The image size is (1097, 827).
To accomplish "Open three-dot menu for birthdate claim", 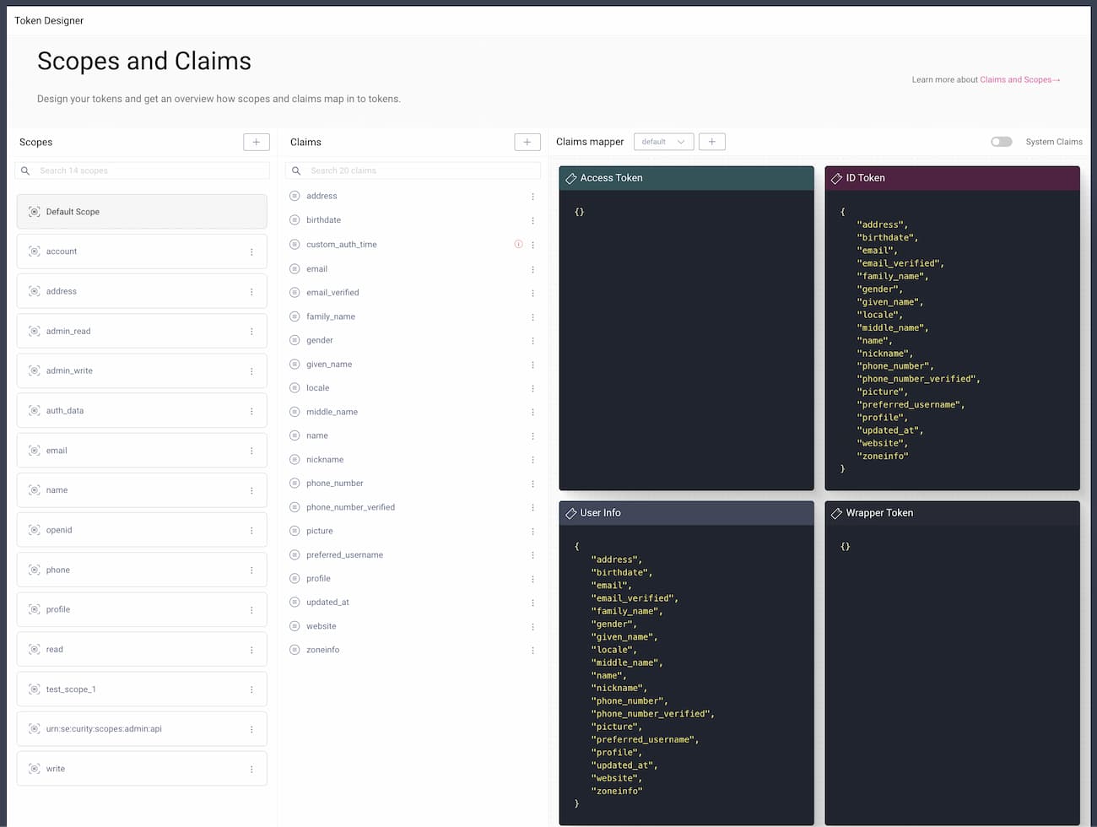I will pos(532,220).
